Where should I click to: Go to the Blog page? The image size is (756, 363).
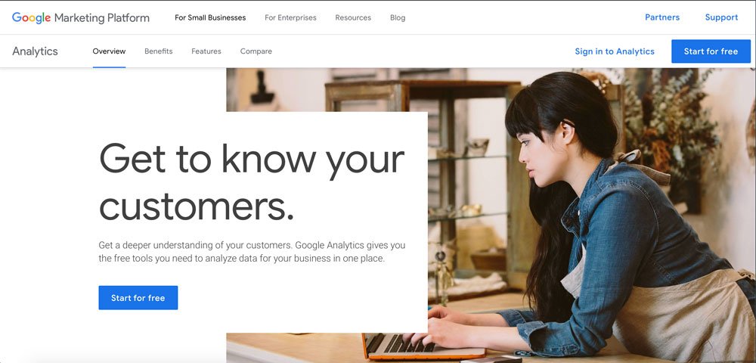(x=398, y=18)
